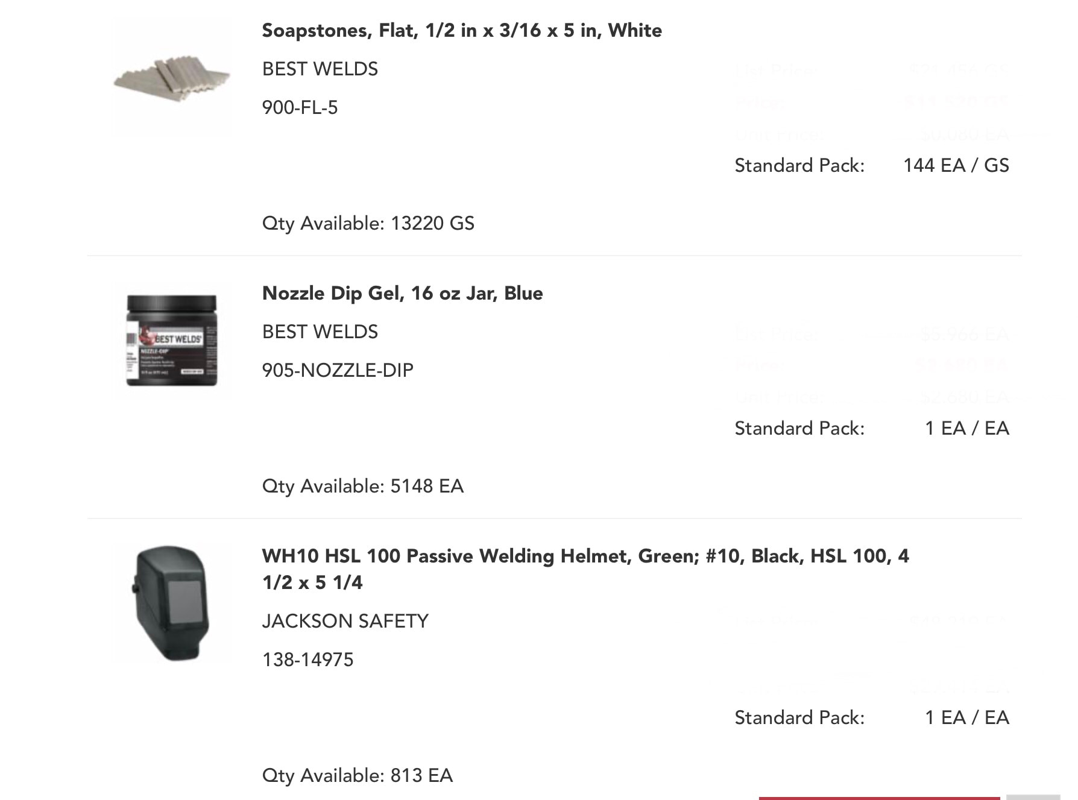Click the 144 EA / GS standard pack value
This screenshot has width=1078, height=800.
(x=956, y=165)
